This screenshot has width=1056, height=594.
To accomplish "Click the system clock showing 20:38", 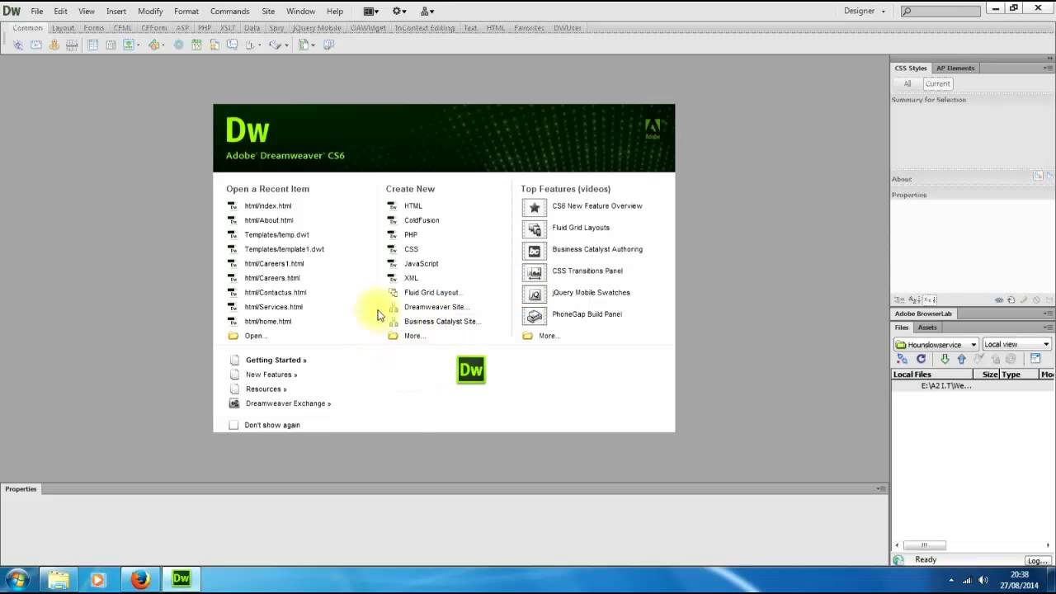I will (x=1021, y=574).
